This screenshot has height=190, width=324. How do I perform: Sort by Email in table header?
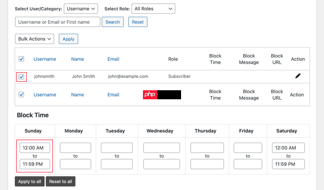click(x=113, y=59)
